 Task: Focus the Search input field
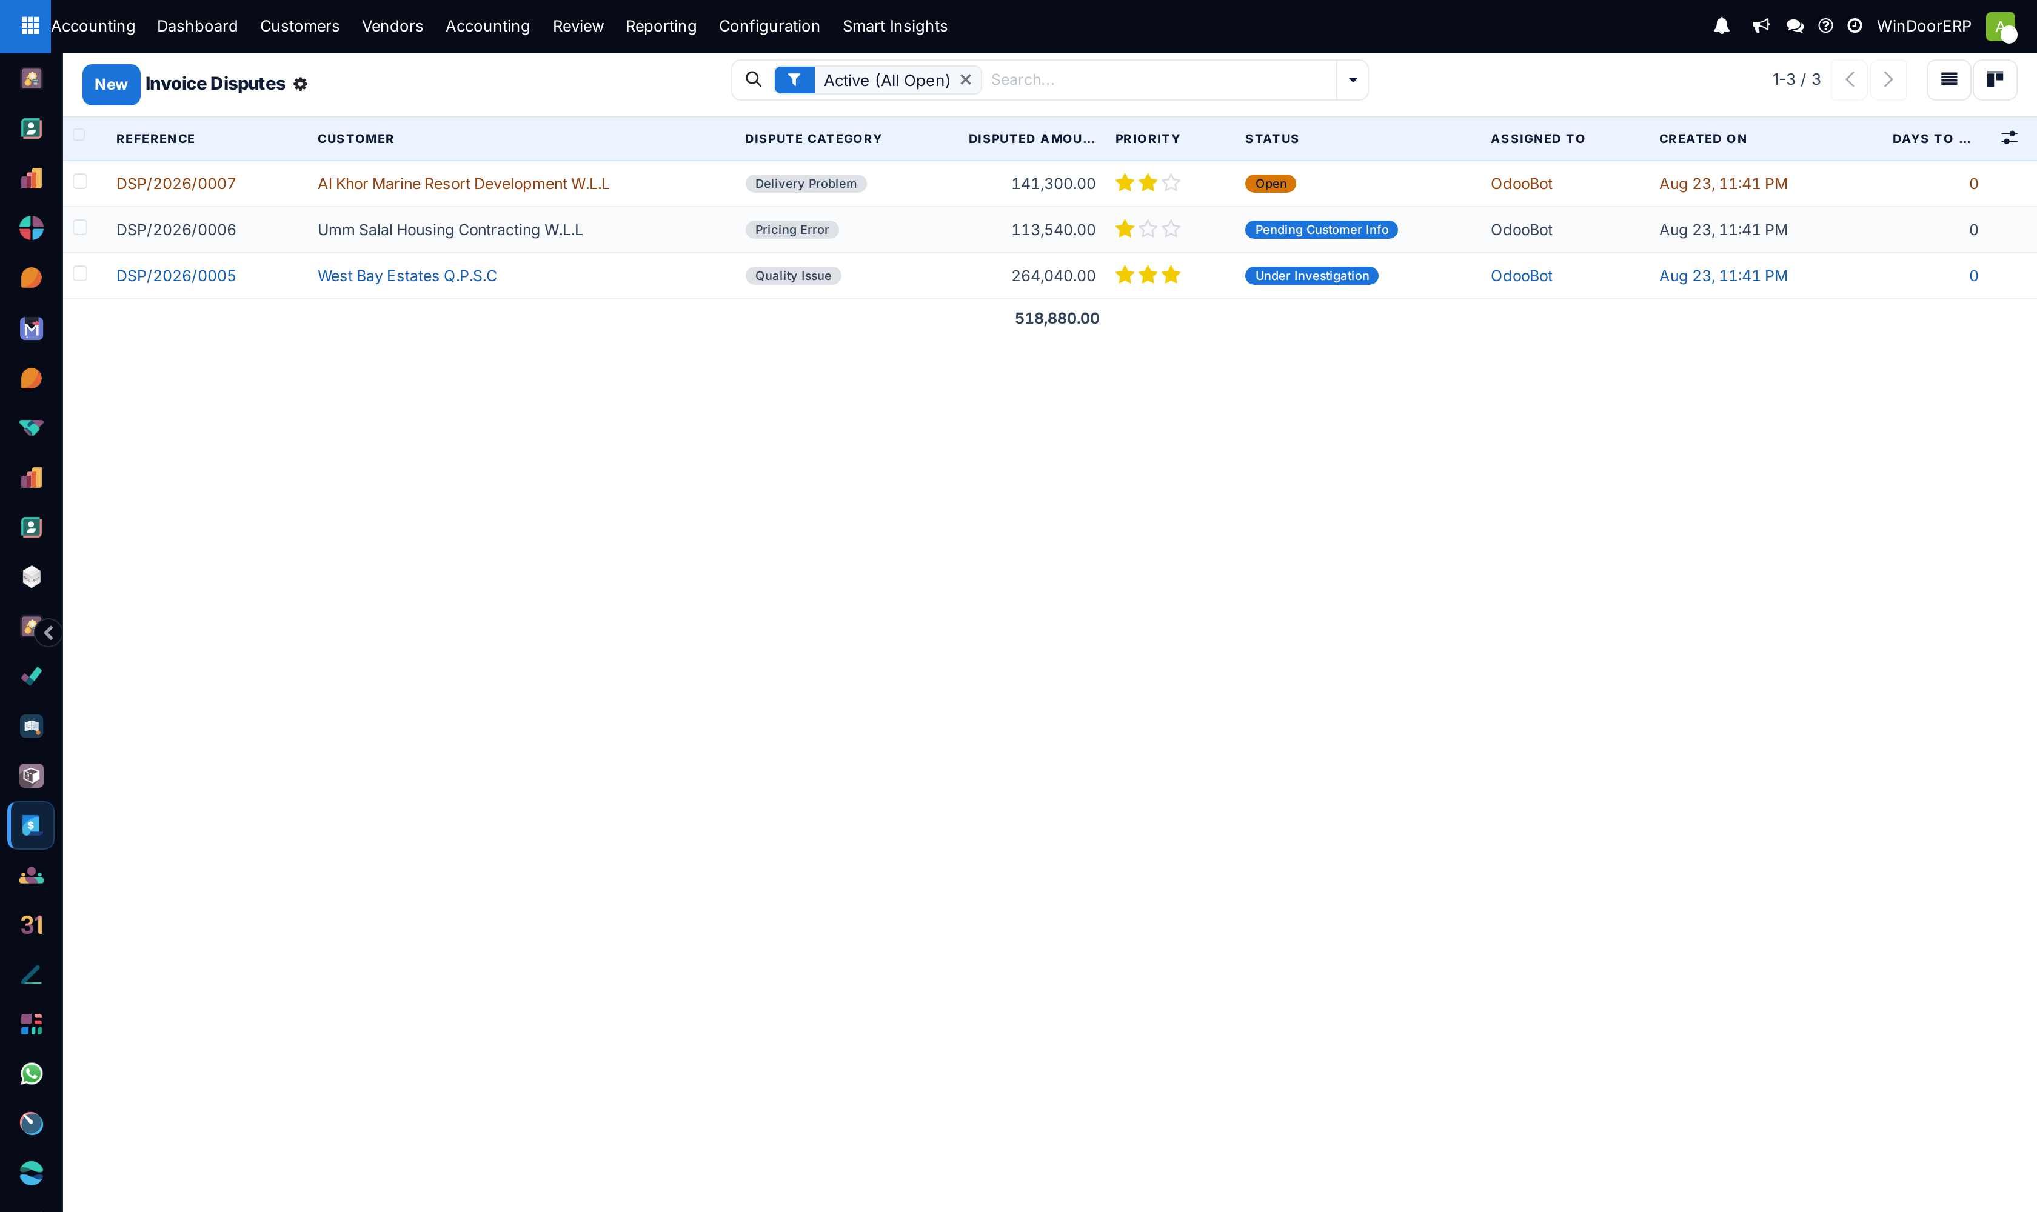click(x=1159, y=79)
